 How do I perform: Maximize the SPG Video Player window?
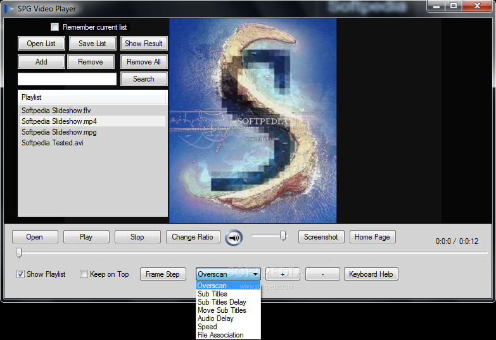(x=454, y=6)
